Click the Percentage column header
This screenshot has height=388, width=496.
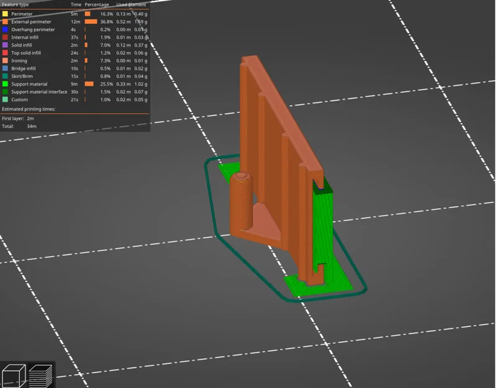coord(97,5)
